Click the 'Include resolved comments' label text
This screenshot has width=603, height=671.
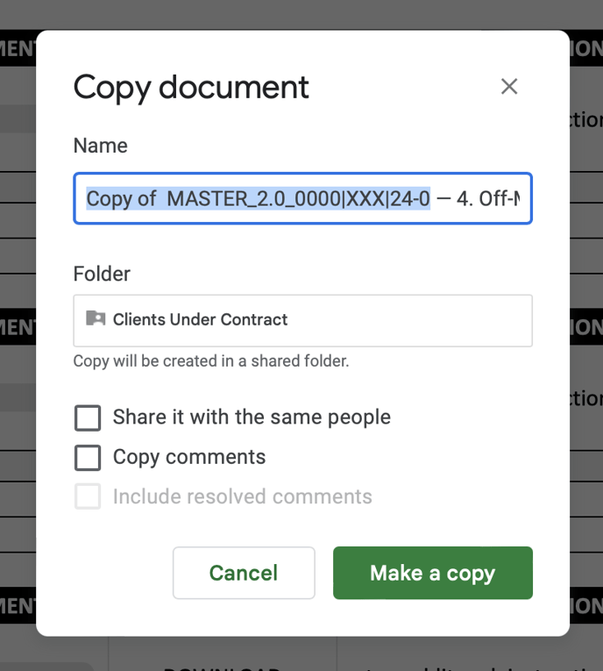tap(243, 497)
